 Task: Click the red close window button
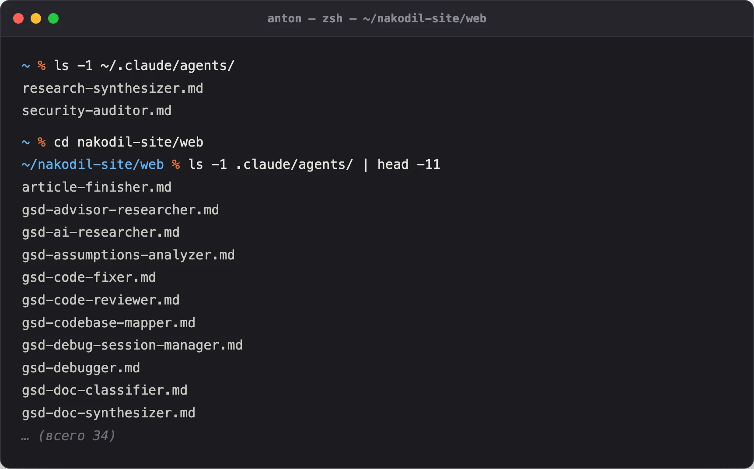tap(18, 18)
